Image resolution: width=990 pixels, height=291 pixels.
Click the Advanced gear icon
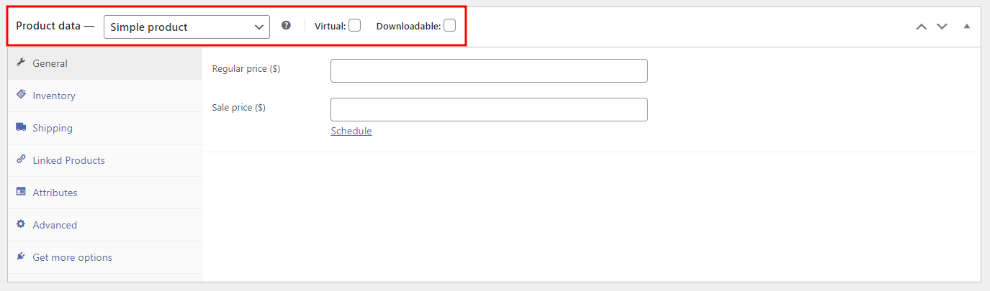coord(21,224)
